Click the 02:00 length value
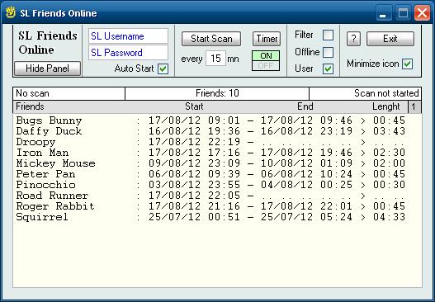Viewport: 435px width, 302px height. coord(390,163)
